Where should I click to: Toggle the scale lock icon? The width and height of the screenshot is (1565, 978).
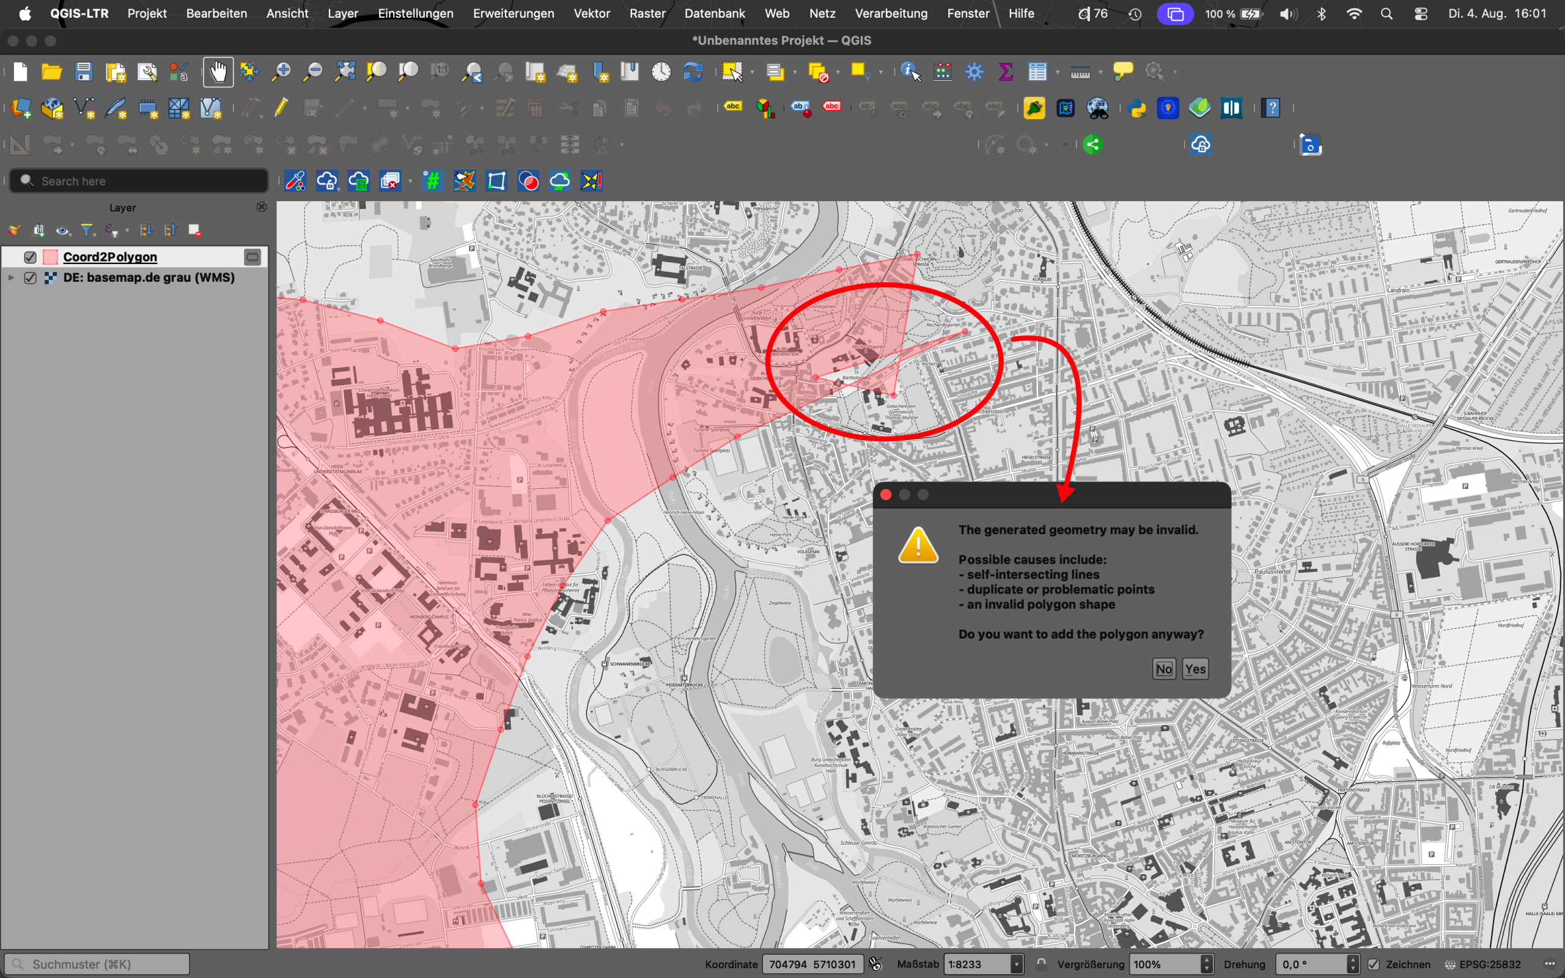1041,964
